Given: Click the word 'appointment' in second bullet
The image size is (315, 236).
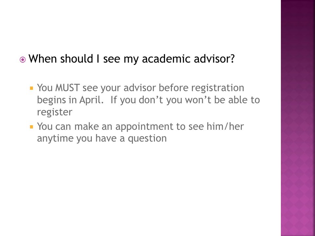Looking at the screenshot, I should click(144, 127).
